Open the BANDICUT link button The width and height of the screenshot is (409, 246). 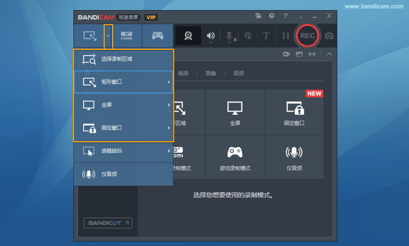click(x=108, y=223)
